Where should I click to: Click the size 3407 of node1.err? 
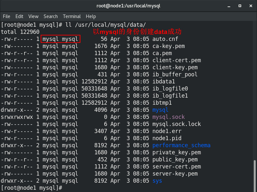101,131
